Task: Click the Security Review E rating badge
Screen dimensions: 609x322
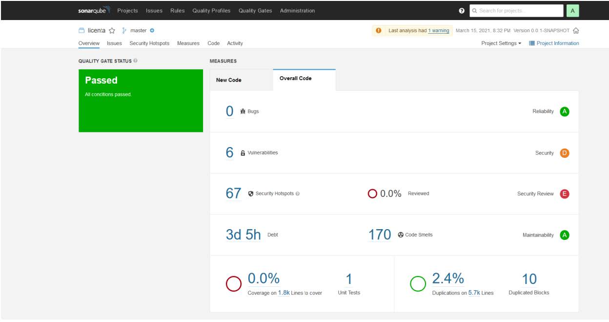Action: coord(565,194)
